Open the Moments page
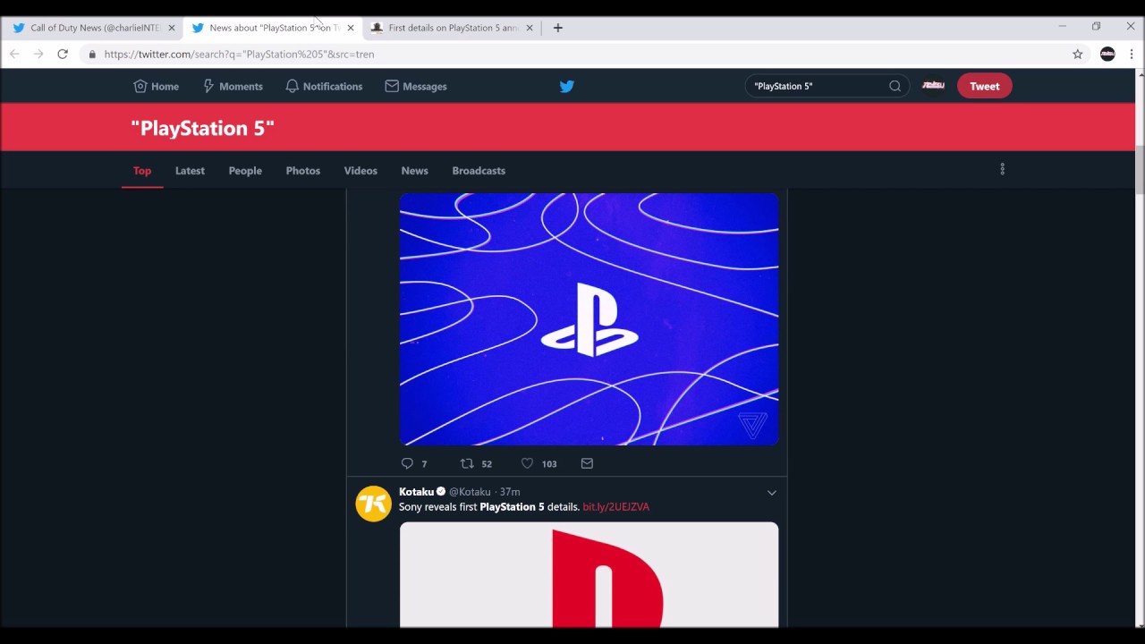The image size is (1145, 644). [x=232, y=86]
